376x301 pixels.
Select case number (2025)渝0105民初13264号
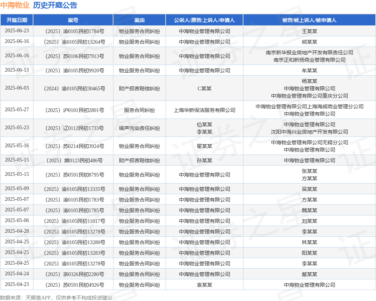tap(75, 42)
